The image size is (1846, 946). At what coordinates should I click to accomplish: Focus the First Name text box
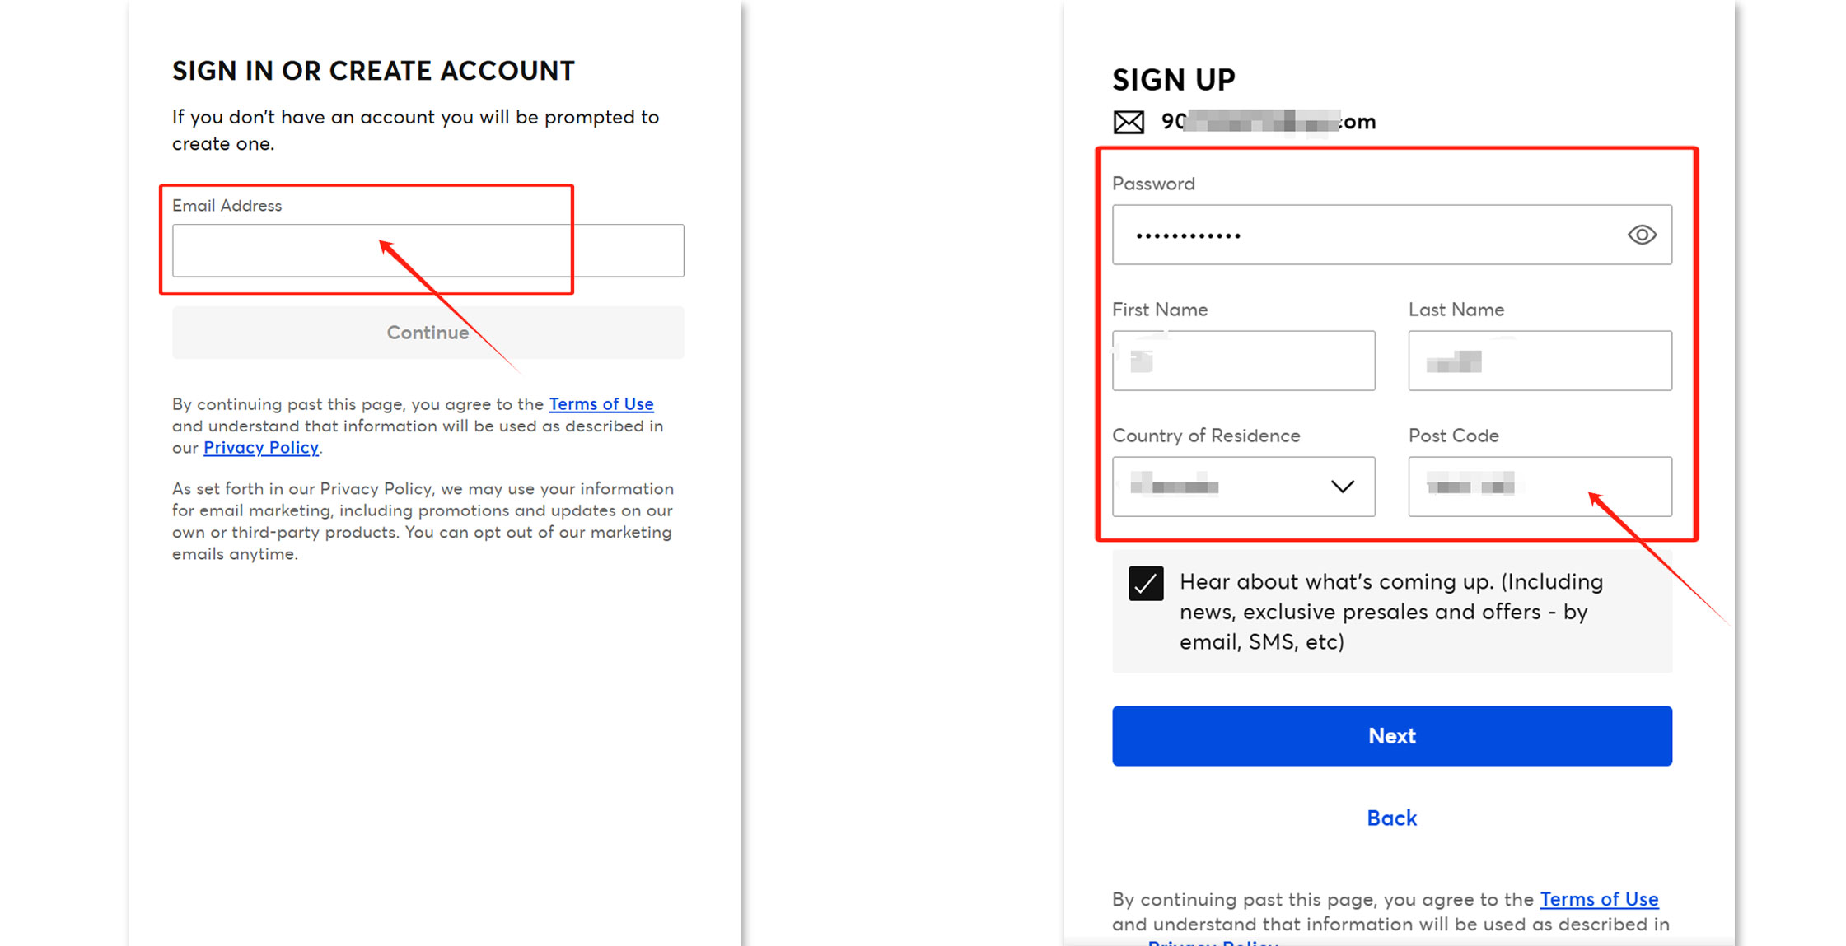pyautogui.click(x=1243, y=361)
